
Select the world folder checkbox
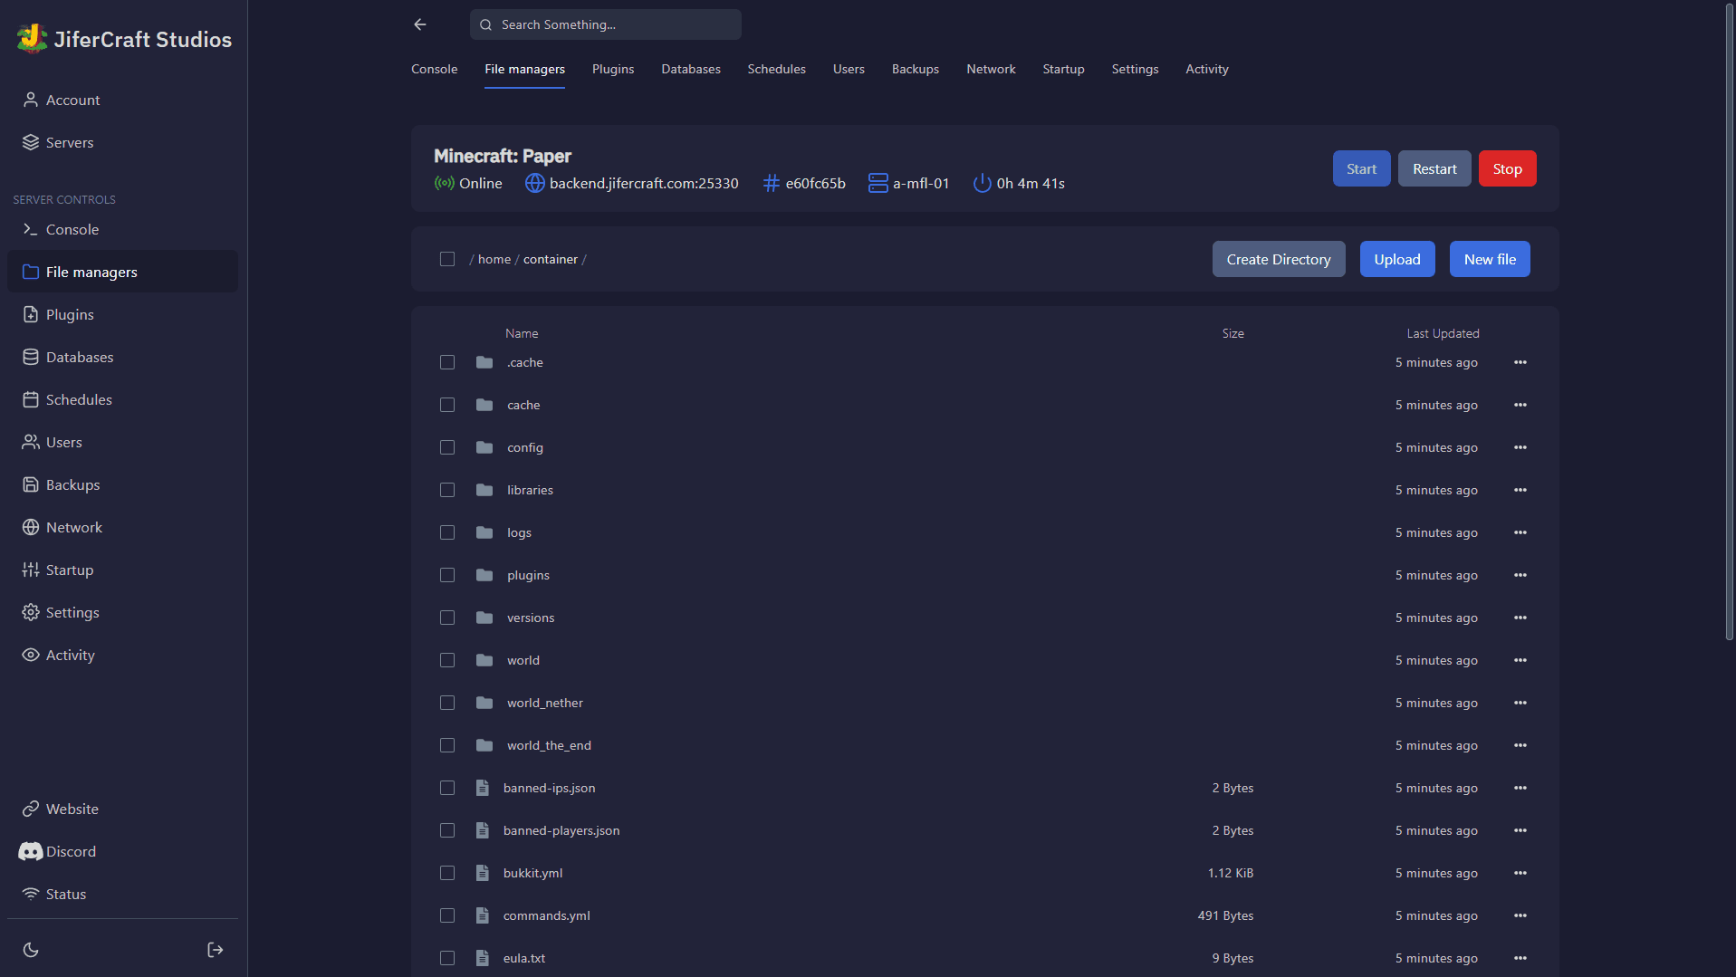click(447, 660)
